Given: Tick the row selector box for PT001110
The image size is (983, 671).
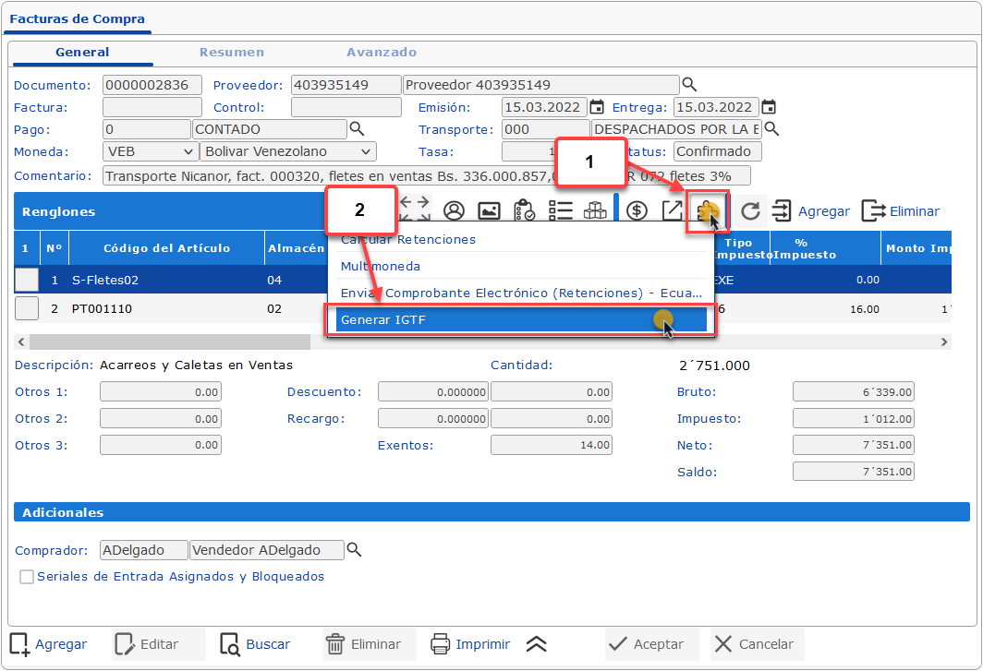Looking at the screenshot, I should point(27,309).
